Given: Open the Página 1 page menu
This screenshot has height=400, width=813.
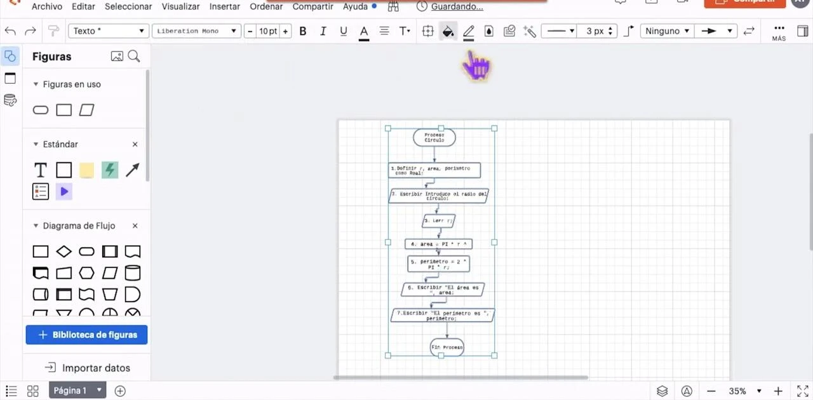Looking at the screenshot, I should [77, 390].
